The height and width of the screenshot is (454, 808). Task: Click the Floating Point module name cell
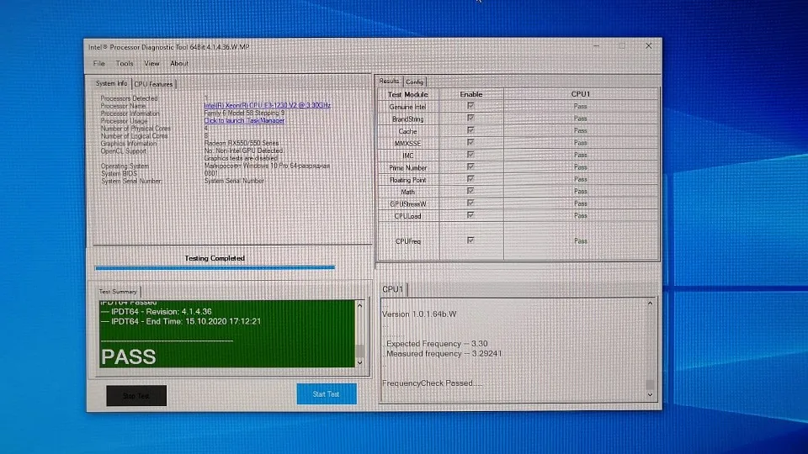[x=408, y=180]
